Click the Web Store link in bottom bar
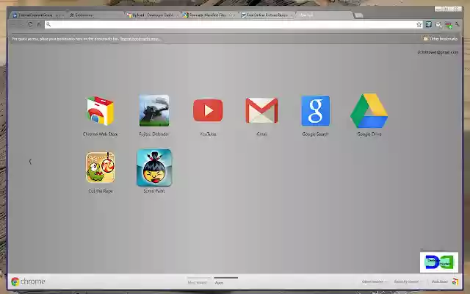Screen dimensions: 470x294 [x=439, y=282]
